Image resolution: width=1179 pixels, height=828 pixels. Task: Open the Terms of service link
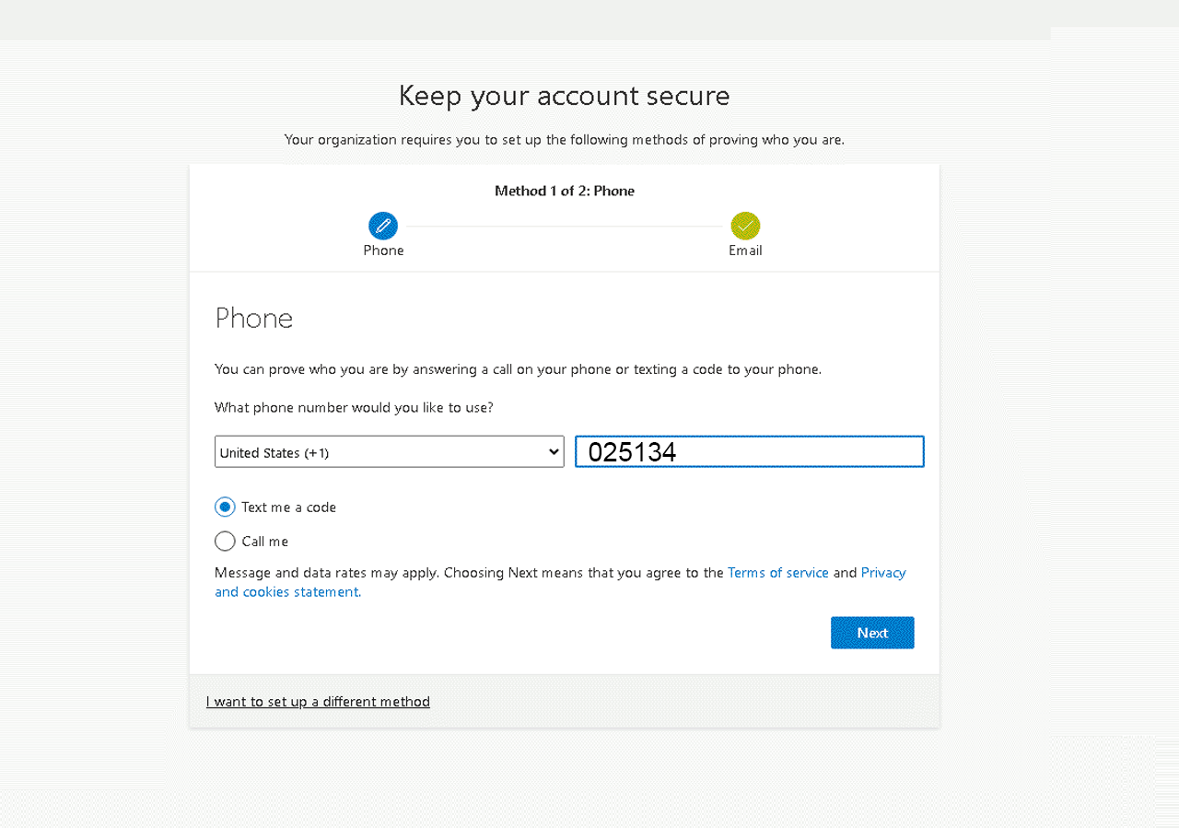[x=778, y=573]
